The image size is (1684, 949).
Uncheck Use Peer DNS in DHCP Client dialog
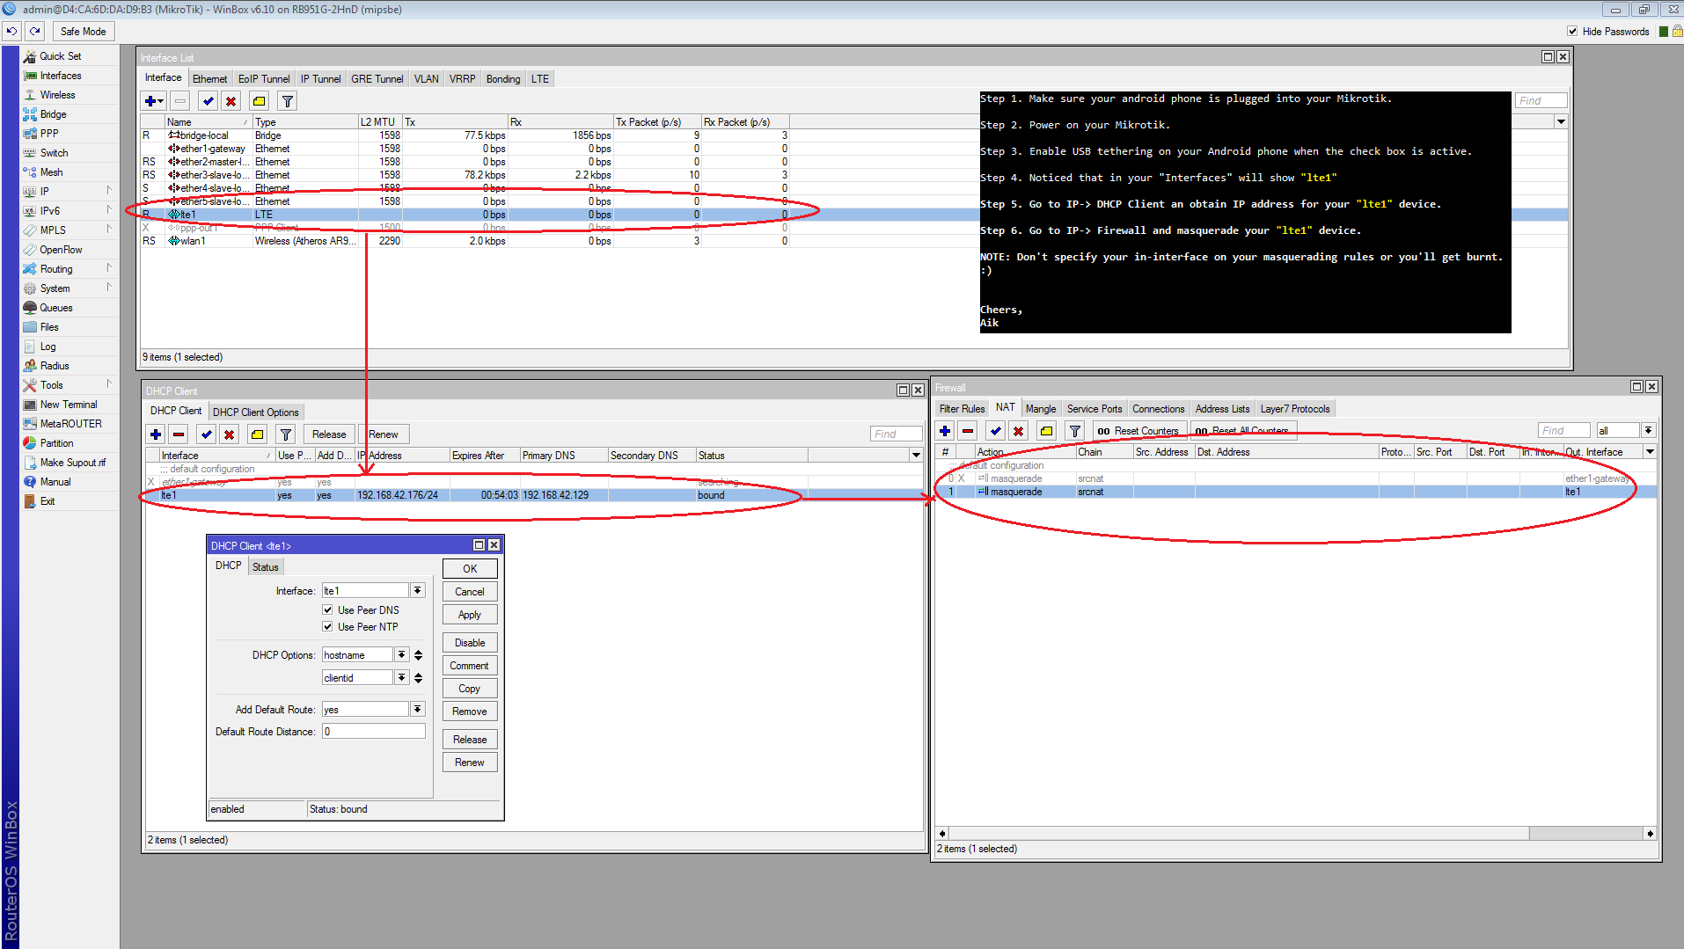327,610
